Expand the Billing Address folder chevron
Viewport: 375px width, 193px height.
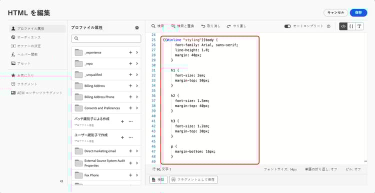pyautogui.click(x=137, y=85)
